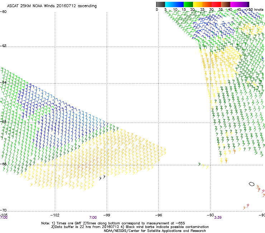The height and width of the screenshot is (233, 265).
Task: Click the -102 longitude axis label
Action: tap(55, 215)
